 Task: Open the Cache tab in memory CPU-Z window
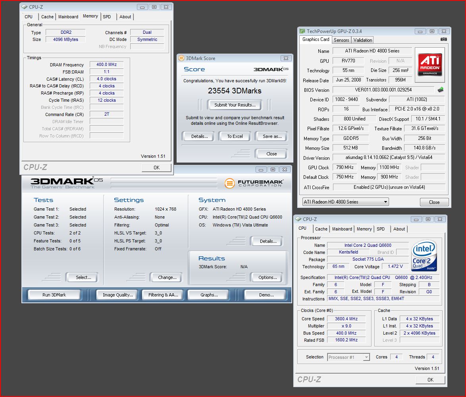[47, 17]
